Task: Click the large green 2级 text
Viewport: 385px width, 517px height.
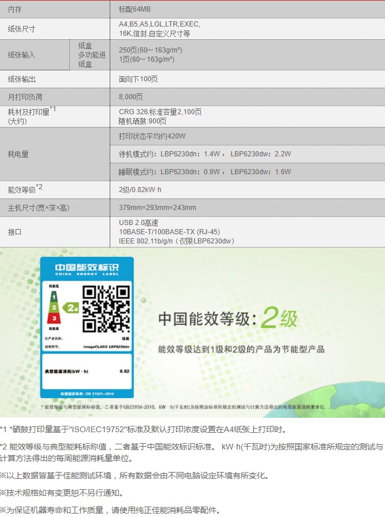Action: click(279, 318)
